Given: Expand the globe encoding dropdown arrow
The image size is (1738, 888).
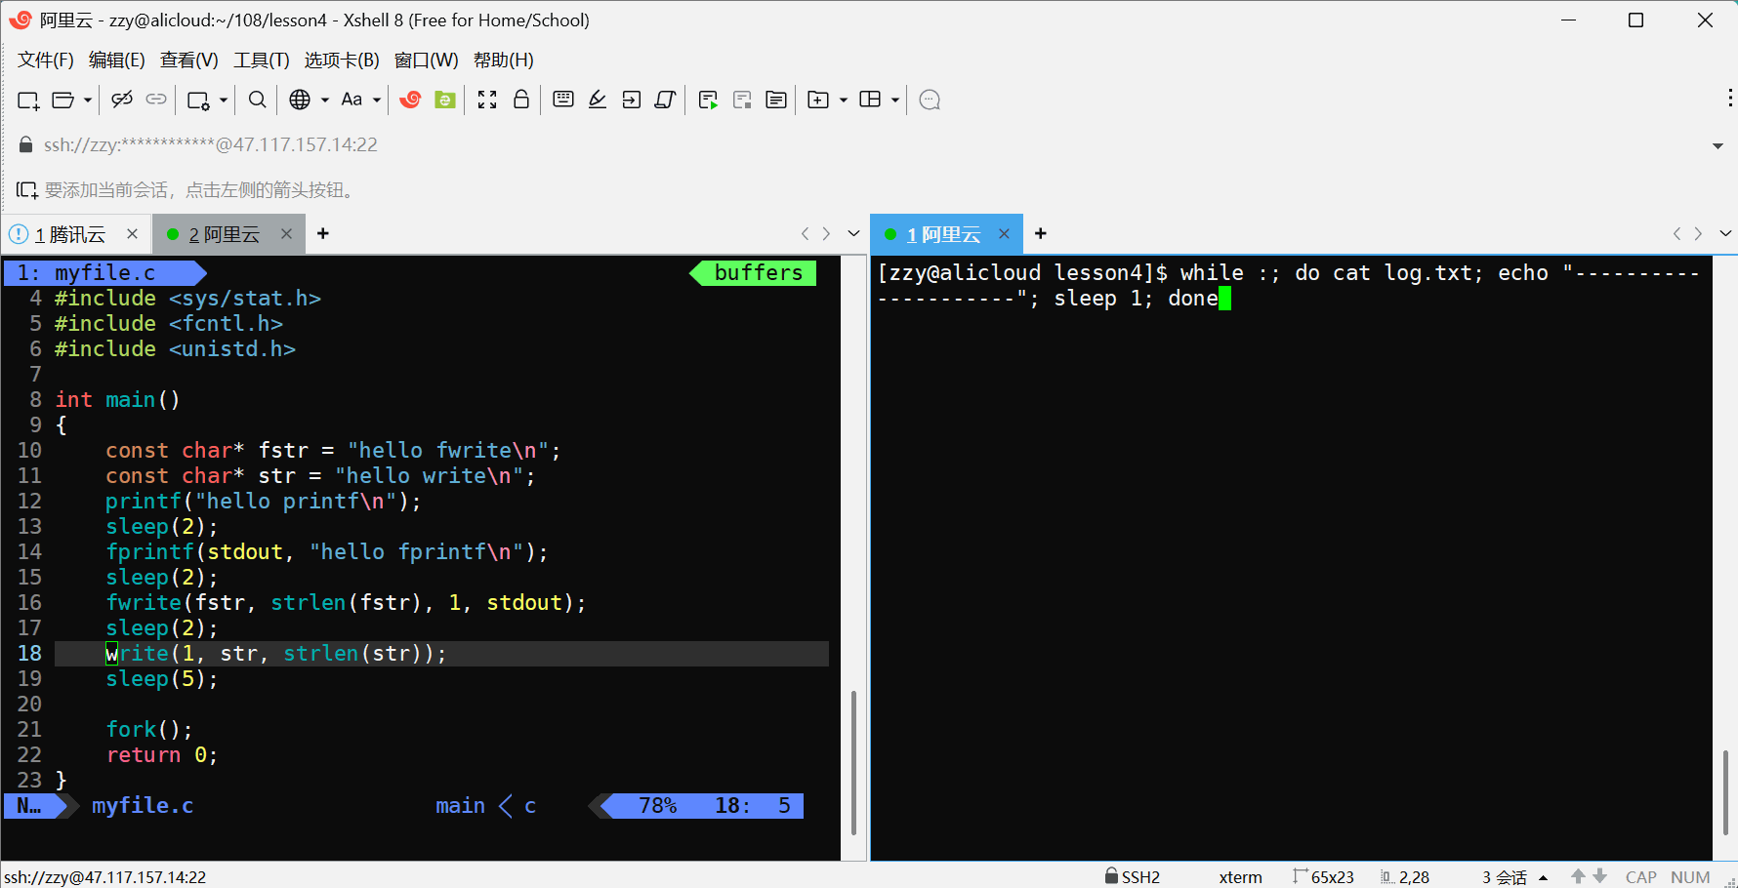Looking at the screenshot, I should [325, 100].
